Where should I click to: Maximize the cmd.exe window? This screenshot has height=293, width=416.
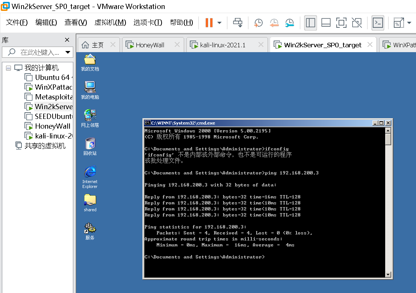[381, 123]
